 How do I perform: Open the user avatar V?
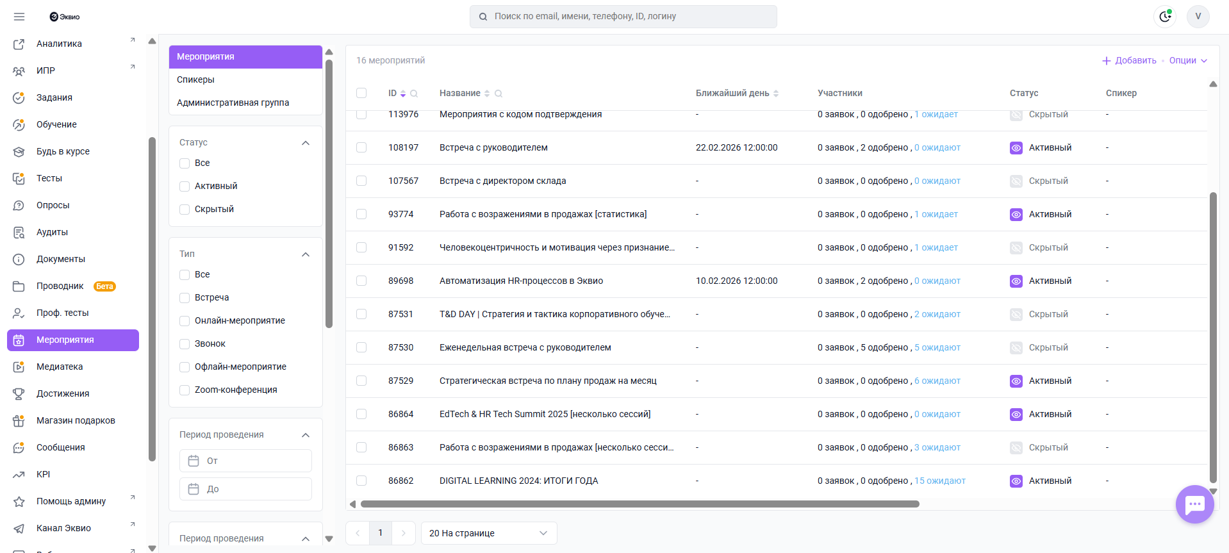click(x=1198, y=17)
